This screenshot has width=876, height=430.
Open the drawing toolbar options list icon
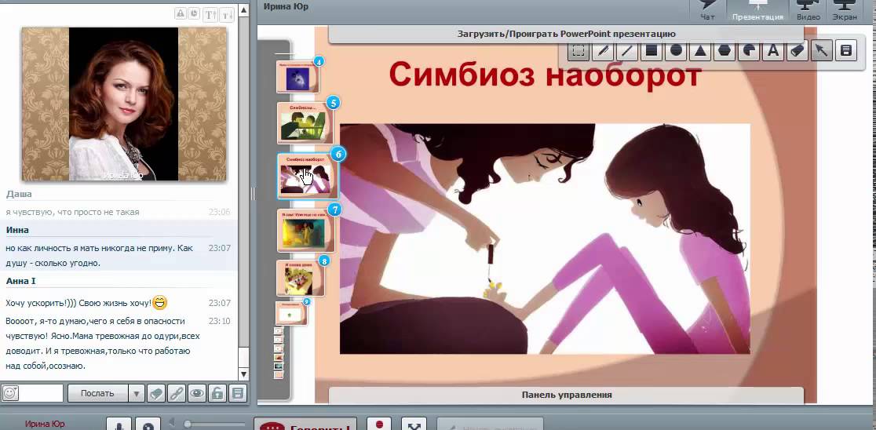coord(846,51)
